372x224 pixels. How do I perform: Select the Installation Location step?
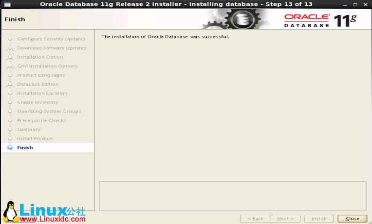click(x=42, y=93)
